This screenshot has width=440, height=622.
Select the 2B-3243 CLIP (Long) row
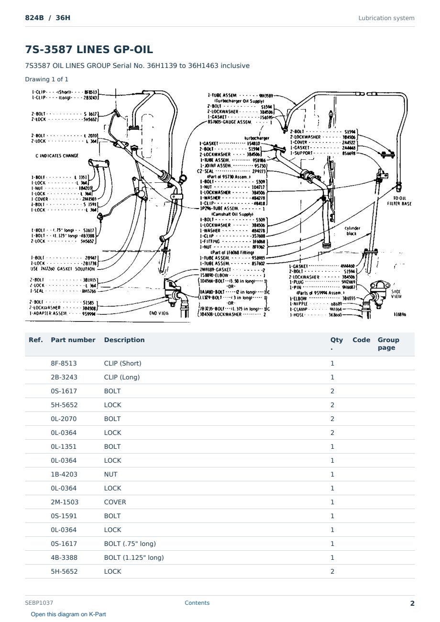(220, 377)
